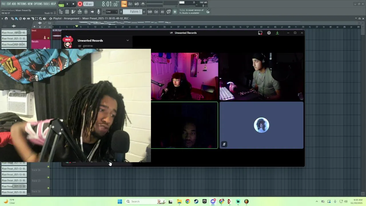Open the ADD menu
This screenshot has width=366, height=206.
14,4
